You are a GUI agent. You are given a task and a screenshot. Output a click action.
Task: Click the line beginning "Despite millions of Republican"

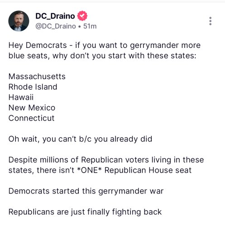[x=106, y=160]
